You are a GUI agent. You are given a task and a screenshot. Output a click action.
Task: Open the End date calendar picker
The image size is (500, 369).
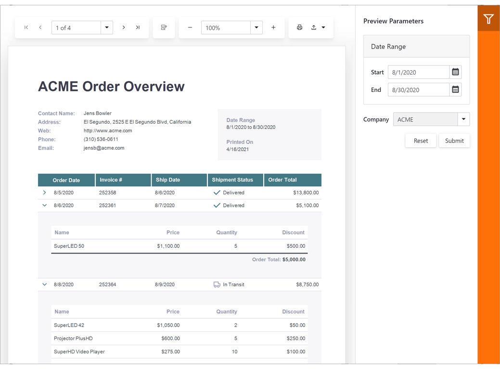tap(455, 89)
